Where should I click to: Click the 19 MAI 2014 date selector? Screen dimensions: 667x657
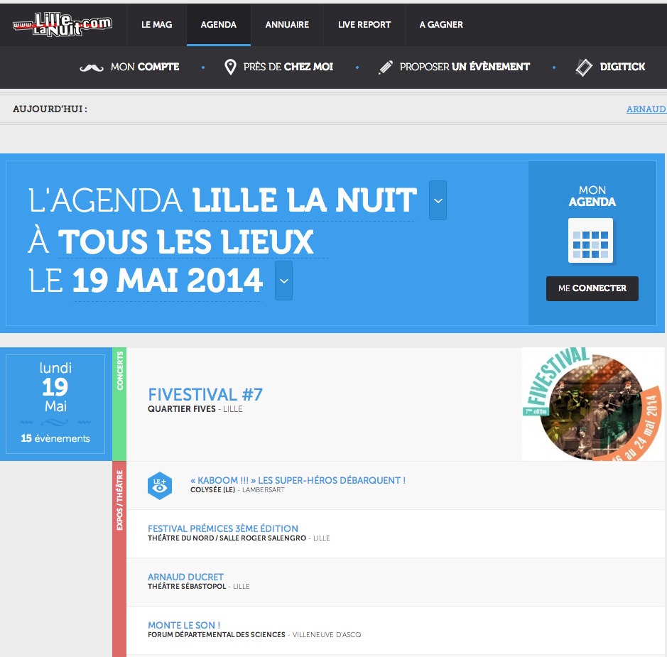click(167, 281)
